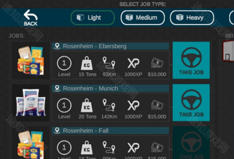Select the Light job type

click(93, 18)
